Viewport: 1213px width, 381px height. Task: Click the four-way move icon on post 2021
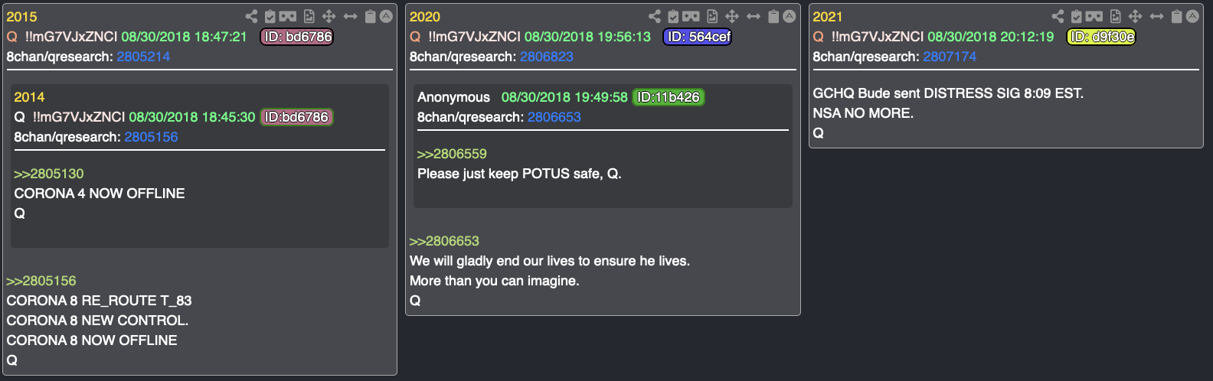[x=1136, y=16]
